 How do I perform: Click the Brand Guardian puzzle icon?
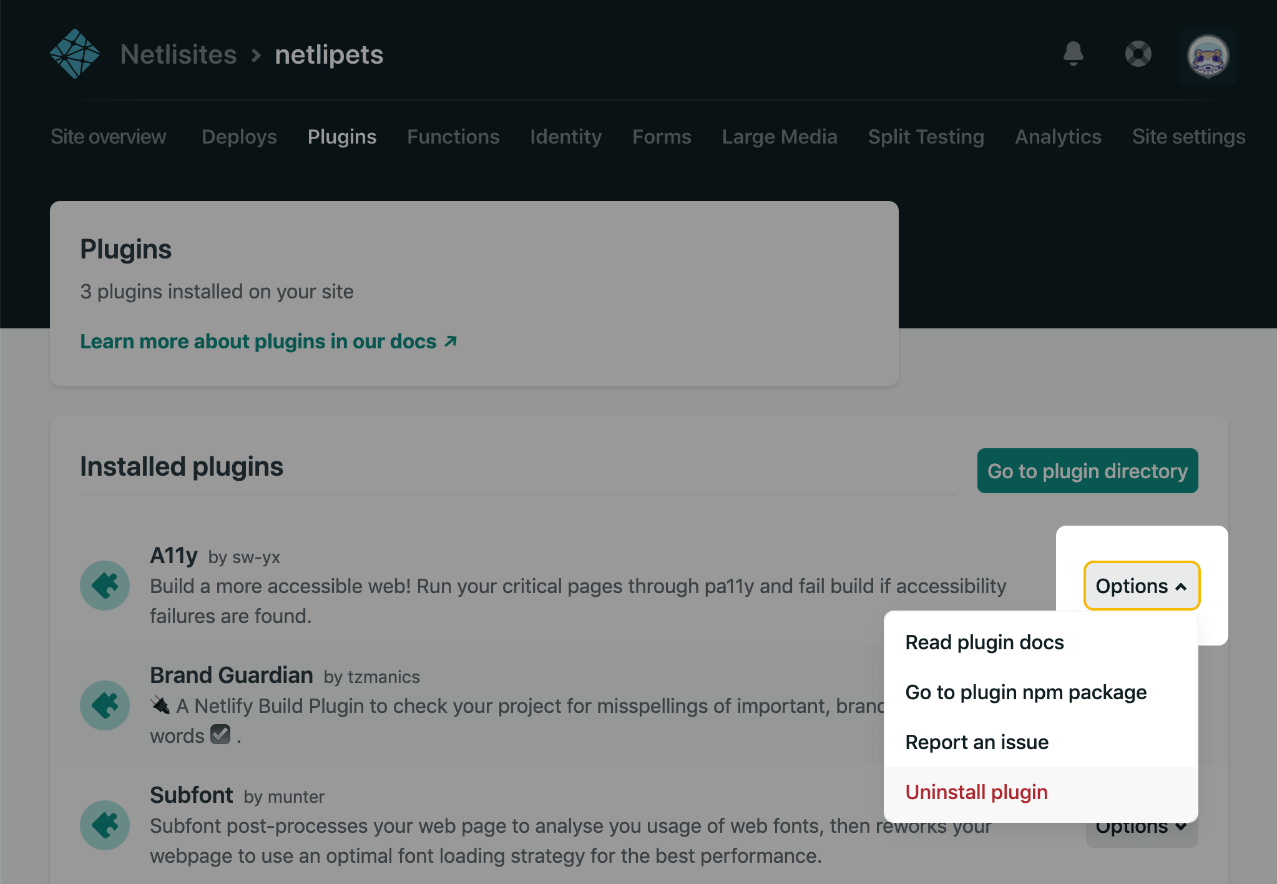pyautogui.click(x=105, y=705)
